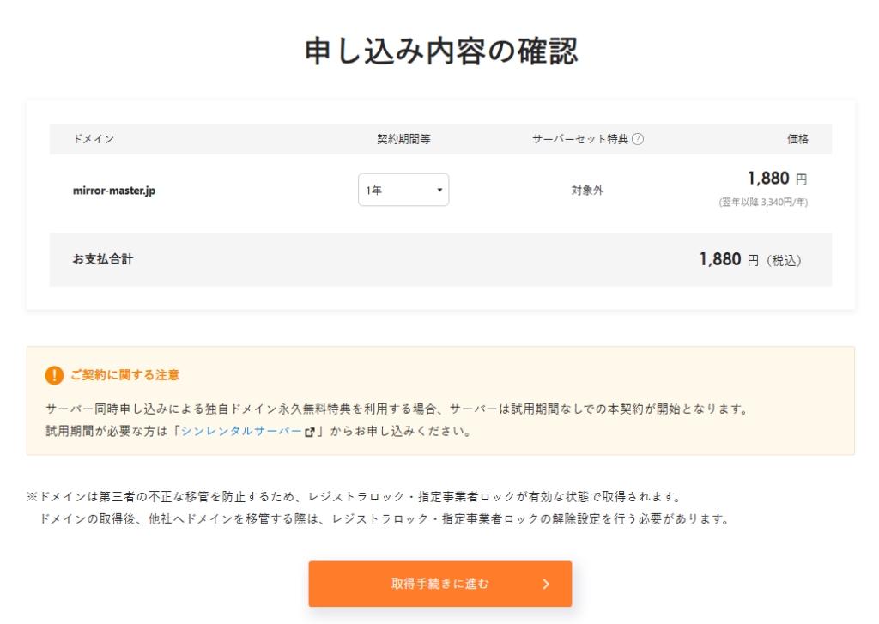Click the server set benefit help question-mark icon
This screenshot has width=879, height=624.
coord(638,139)
